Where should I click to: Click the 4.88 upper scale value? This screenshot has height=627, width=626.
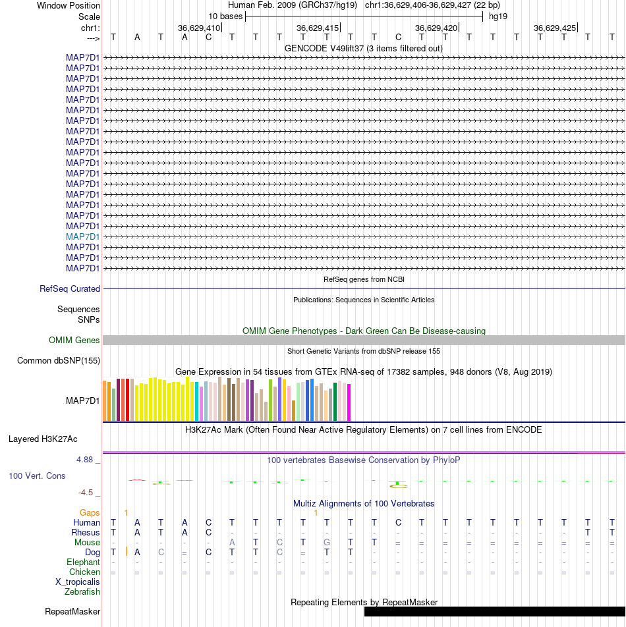point(85,460)
